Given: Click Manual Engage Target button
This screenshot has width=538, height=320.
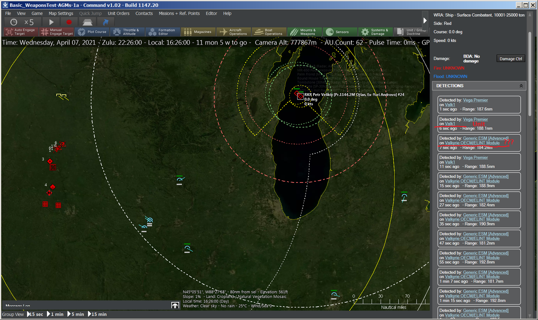Looking at the screenshot, I should tap(57, 32).
